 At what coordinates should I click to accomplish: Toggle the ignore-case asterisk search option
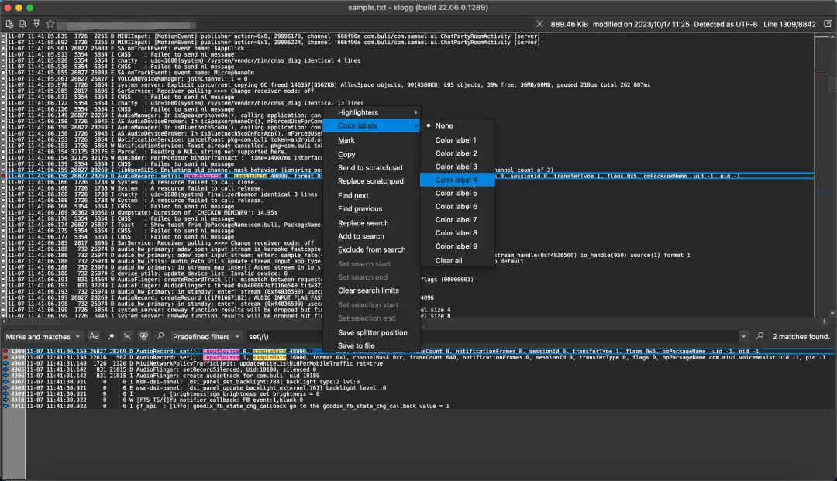pos(111,337)
